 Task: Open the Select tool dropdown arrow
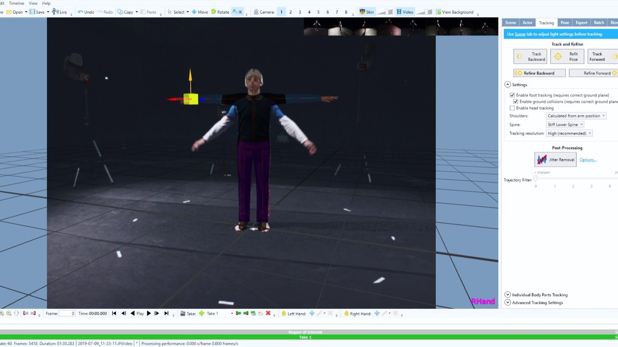pyautogui.click(x=188, y=12)
